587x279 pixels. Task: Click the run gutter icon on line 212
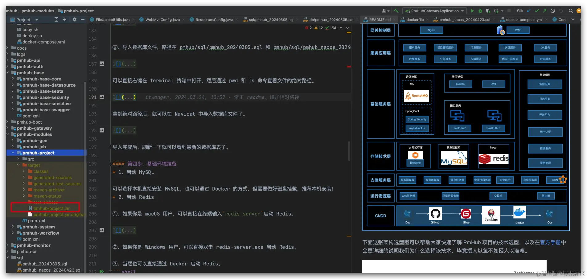point(102,272)
